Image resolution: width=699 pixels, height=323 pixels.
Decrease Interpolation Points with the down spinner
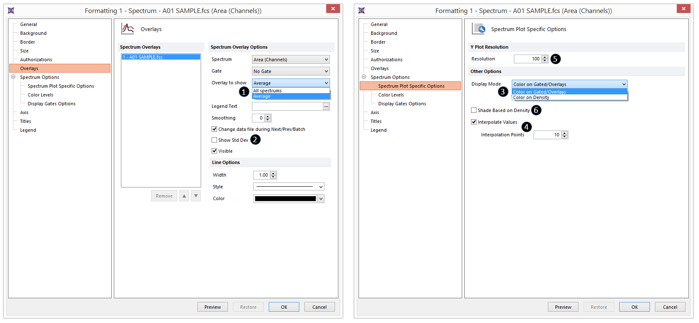[565, 137]
